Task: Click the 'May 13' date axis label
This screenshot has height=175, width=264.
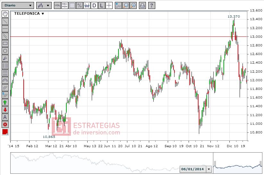Action: click(x=90, y=146)
